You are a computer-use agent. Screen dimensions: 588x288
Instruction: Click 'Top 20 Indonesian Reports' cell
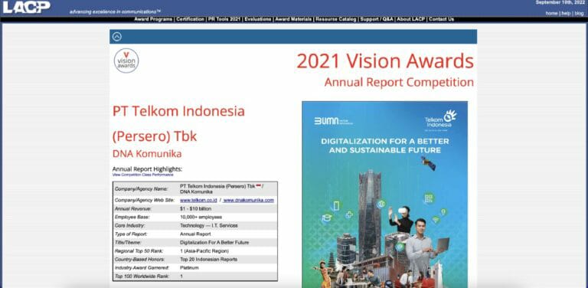pos(208,260)
